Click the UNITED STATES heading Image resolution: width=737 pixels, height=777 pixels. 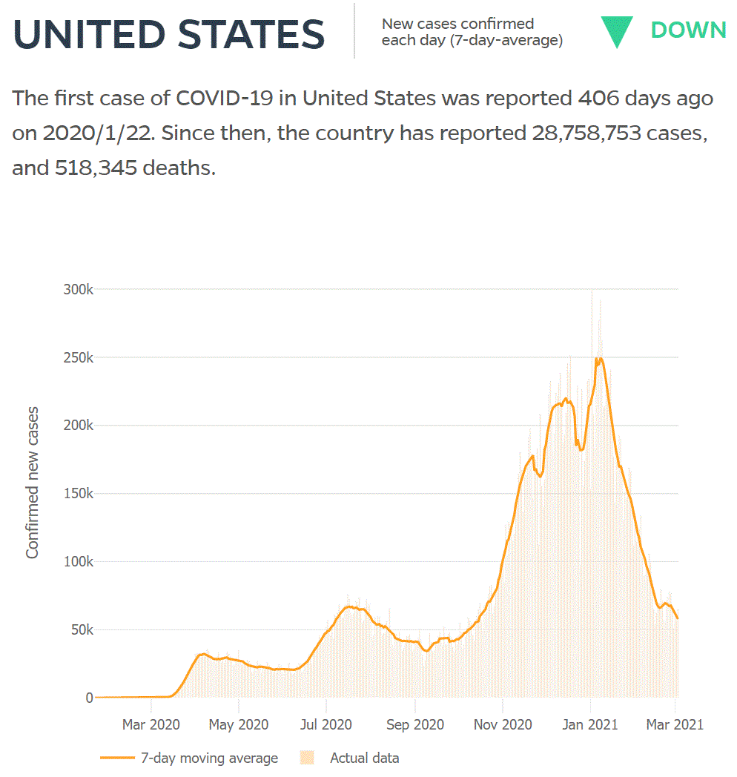tap(169, 34)
